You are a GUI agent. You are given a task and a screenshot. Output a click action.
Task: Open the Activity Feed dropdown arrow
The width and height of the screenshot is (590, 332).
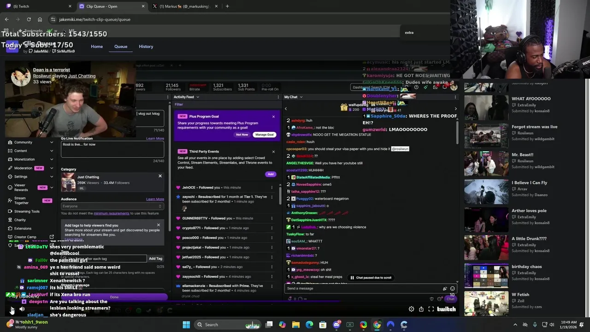point(198,97)
